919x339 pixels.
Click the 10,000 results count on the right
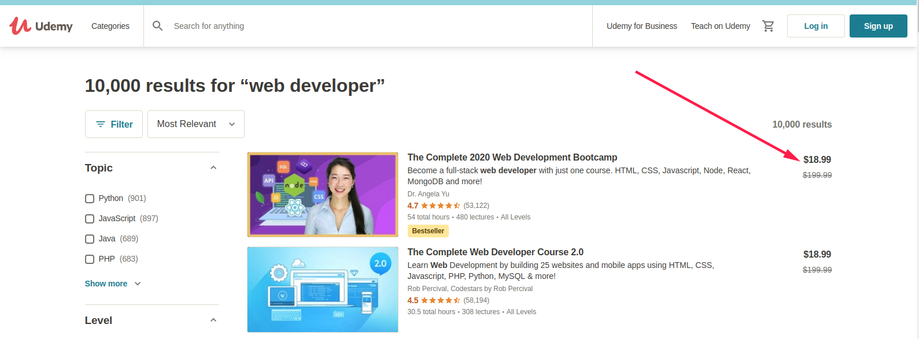pyautogui.click(x=802, y=125)
